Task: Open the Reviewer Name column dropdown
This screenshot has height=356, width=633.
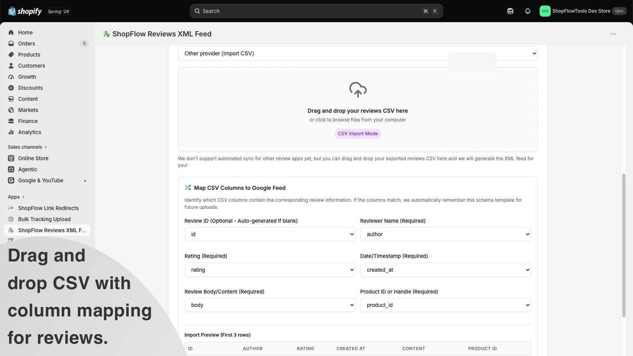Action: pos(445,234)
